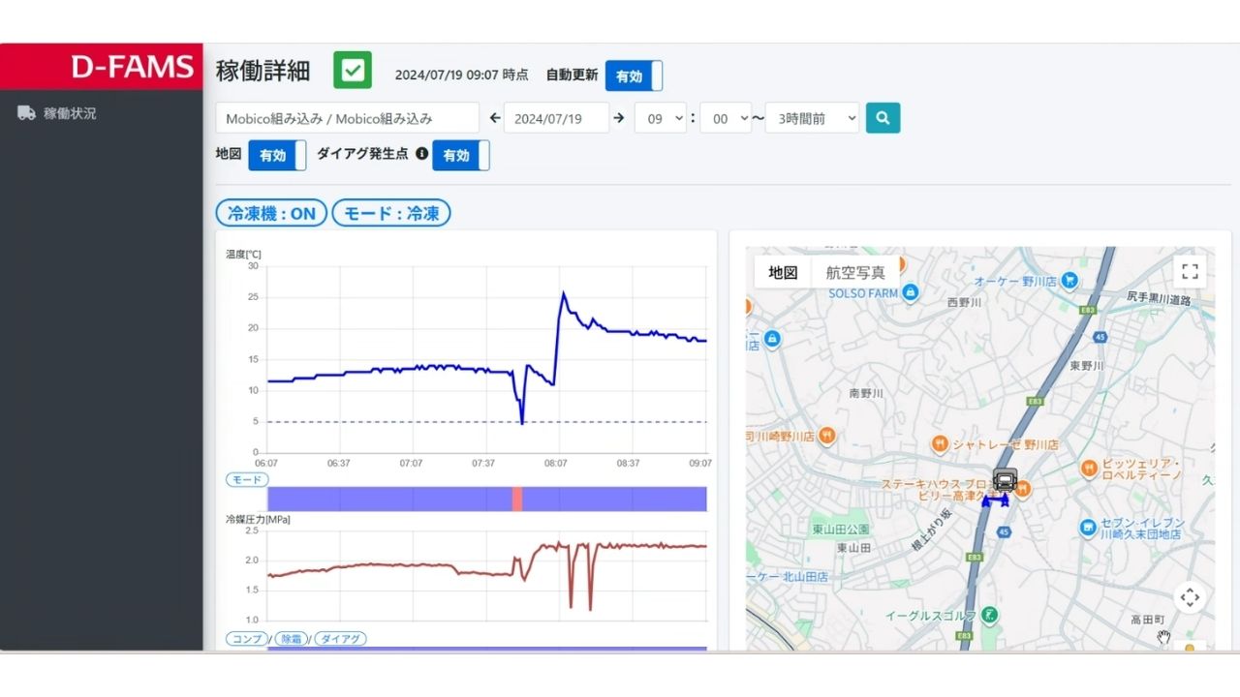The width and height of the screenshot is (1240, 697).
Task: Disable the ダイアグ発生点 toggle
Action: pyautogui.click(x=460, y=155)
